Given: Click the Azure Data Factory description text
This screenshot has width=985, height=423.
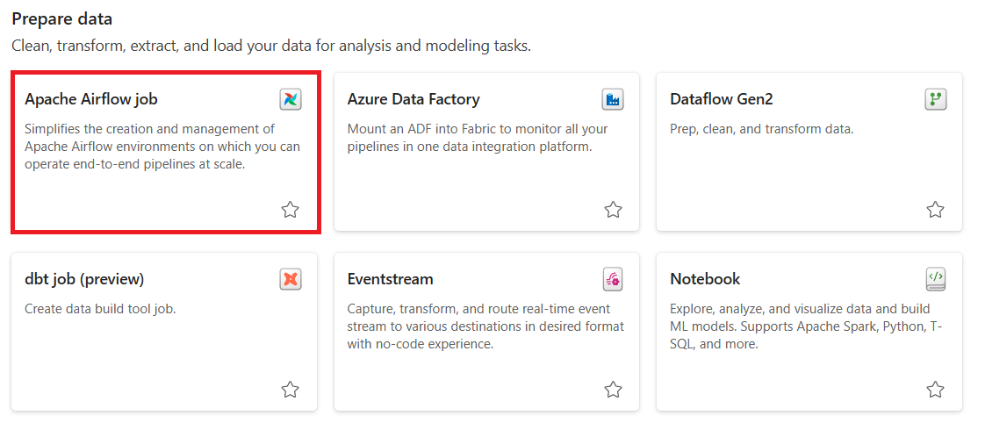Looking at the screenshot, I should tap(478, 138).
